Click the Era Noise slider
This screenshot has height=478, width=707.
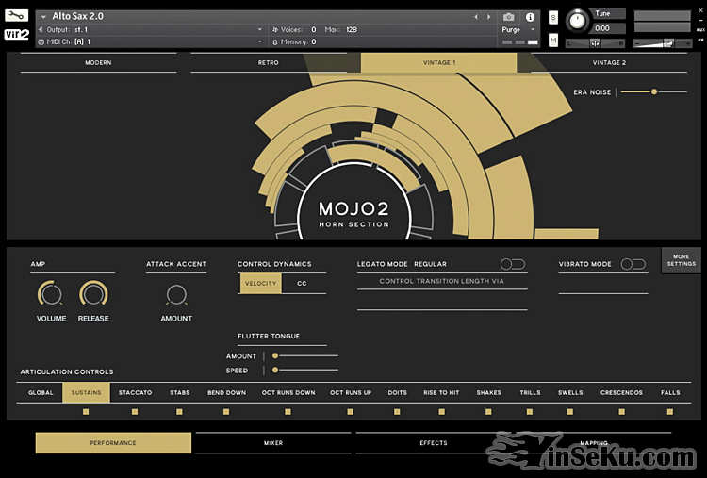(x=652, y=91)
